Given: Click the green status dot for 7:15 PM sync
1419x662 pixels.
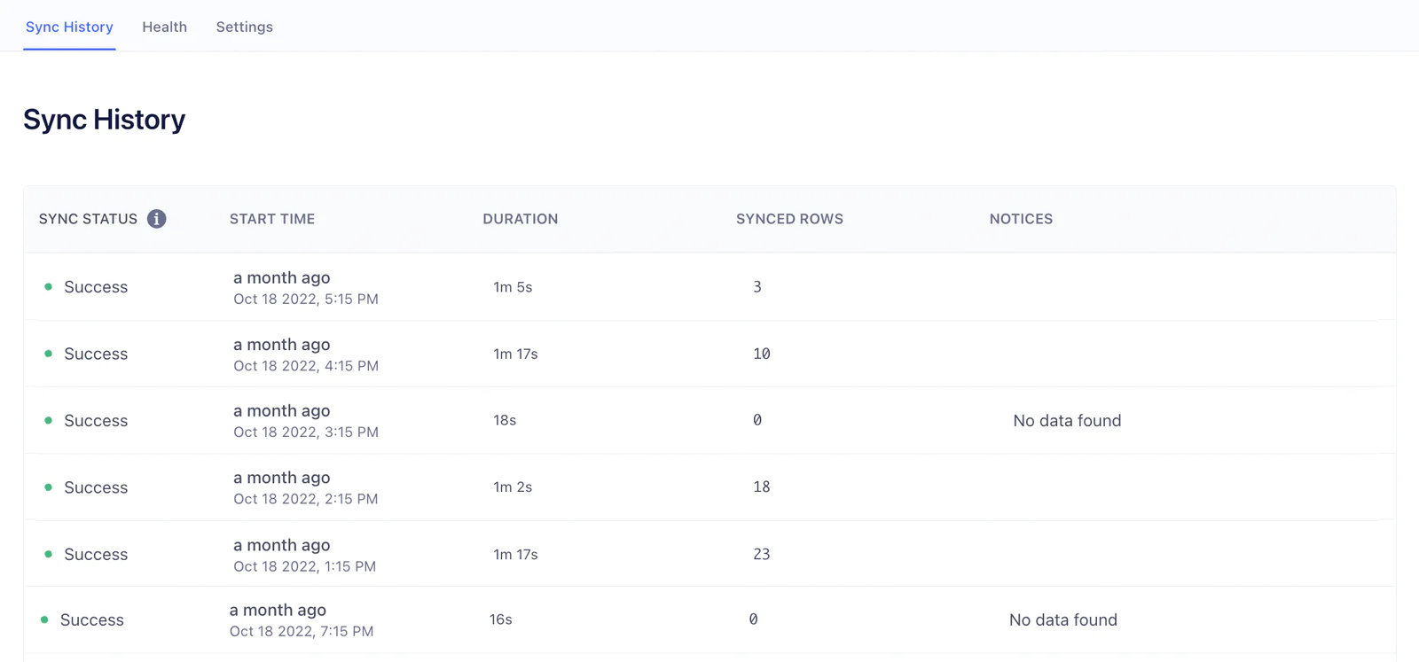Looking at the screenshot, I should [44, 620].
